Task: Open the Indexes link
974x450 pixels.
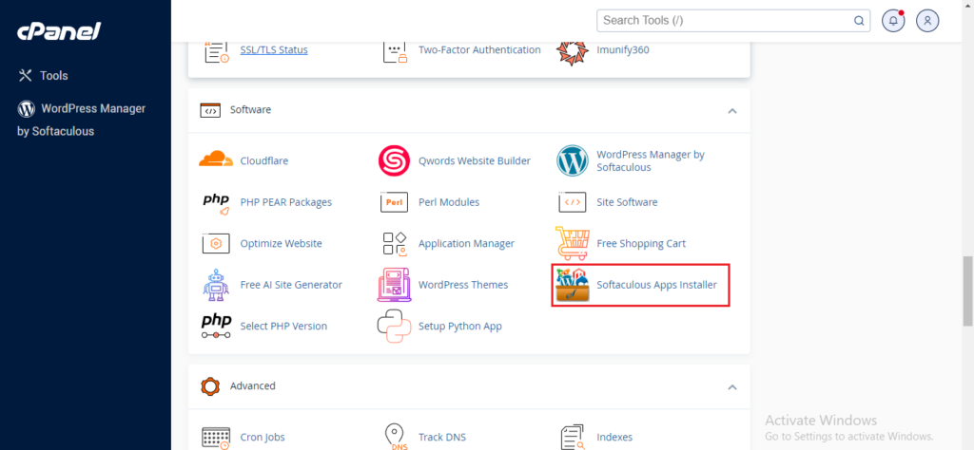Action: pos(614,437)
